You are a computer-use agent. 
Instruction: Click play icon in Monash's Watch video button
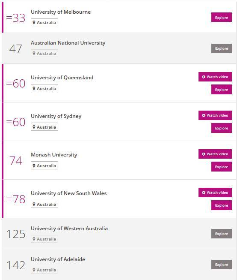click(x=204, y=154)
